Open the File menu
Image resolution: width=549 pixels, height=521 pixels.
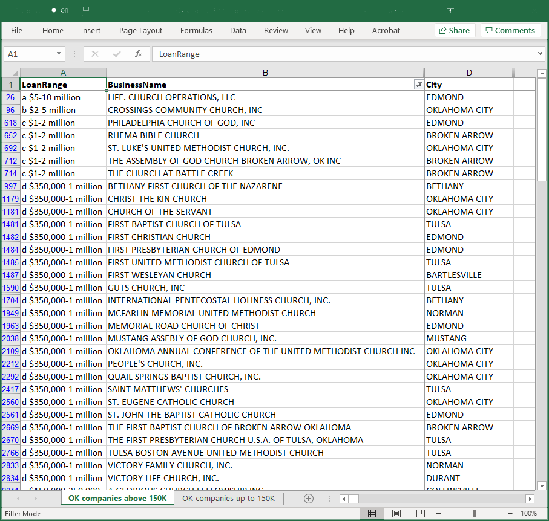(16, 31)
